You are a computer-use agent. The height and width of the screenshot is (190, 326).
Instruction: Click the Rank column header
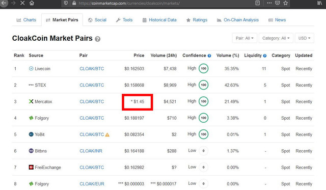pos(19,56)
